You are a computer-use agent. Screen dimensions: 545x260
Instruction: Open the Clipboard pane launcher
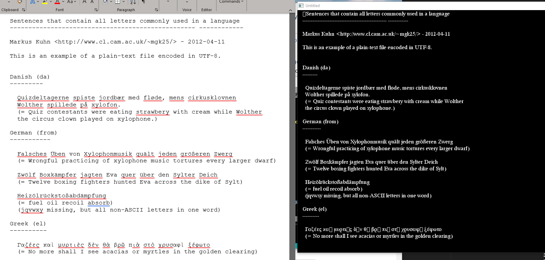coord(24,10)
